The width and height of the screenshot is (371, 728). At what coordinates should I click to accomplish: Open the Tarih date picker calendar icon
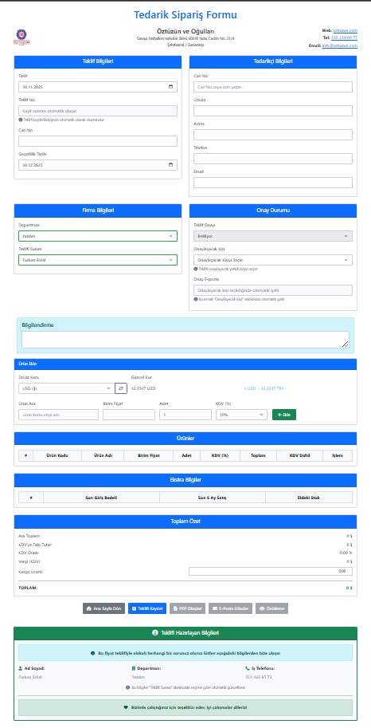tap(170, 87)
